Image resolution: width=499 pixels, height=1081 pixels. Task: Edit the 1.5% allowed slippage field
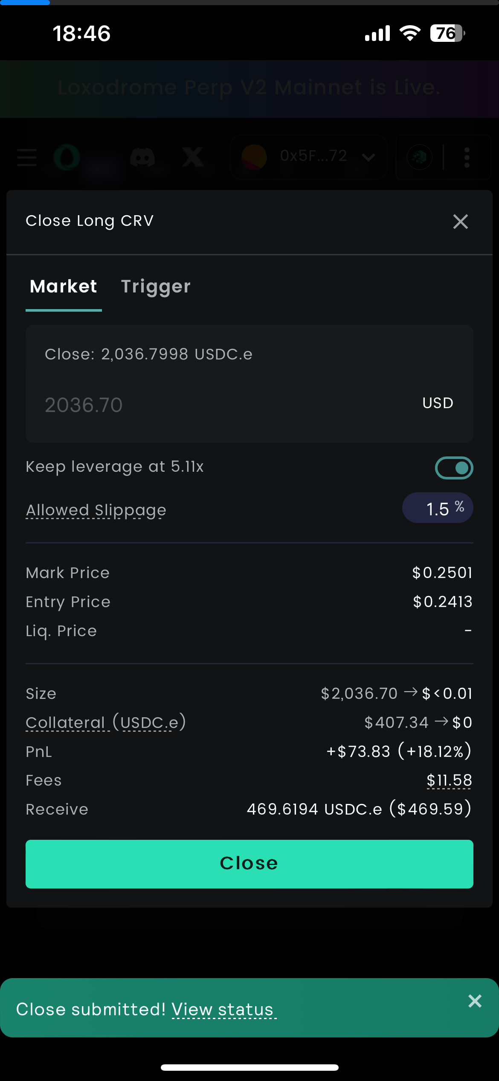point(438,508)
